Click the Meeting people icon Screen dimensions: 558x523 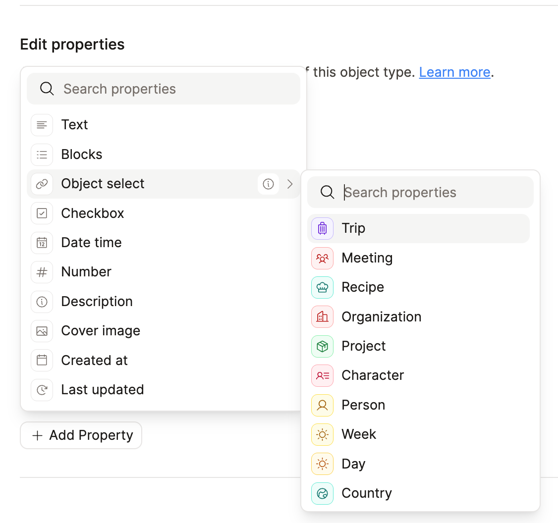pos(322,258)
